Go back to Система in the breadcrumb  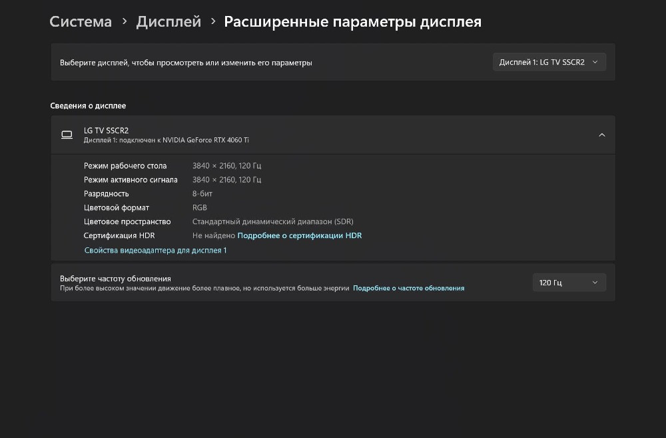click(x=81, y=21)
